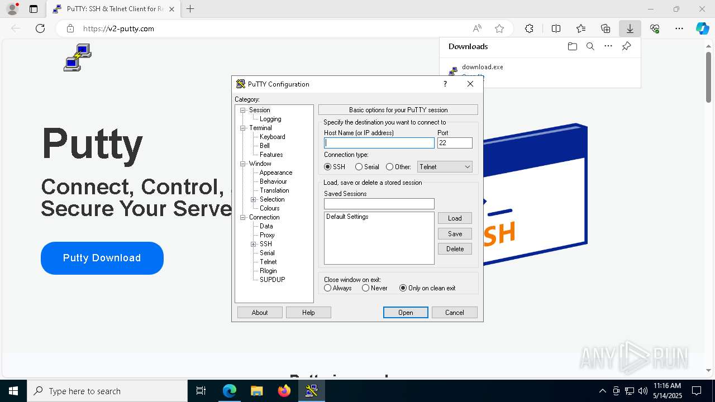This screenshot has height=402, width=715.
Task: Expand the SSH tree node
Action: click(254, 244)
